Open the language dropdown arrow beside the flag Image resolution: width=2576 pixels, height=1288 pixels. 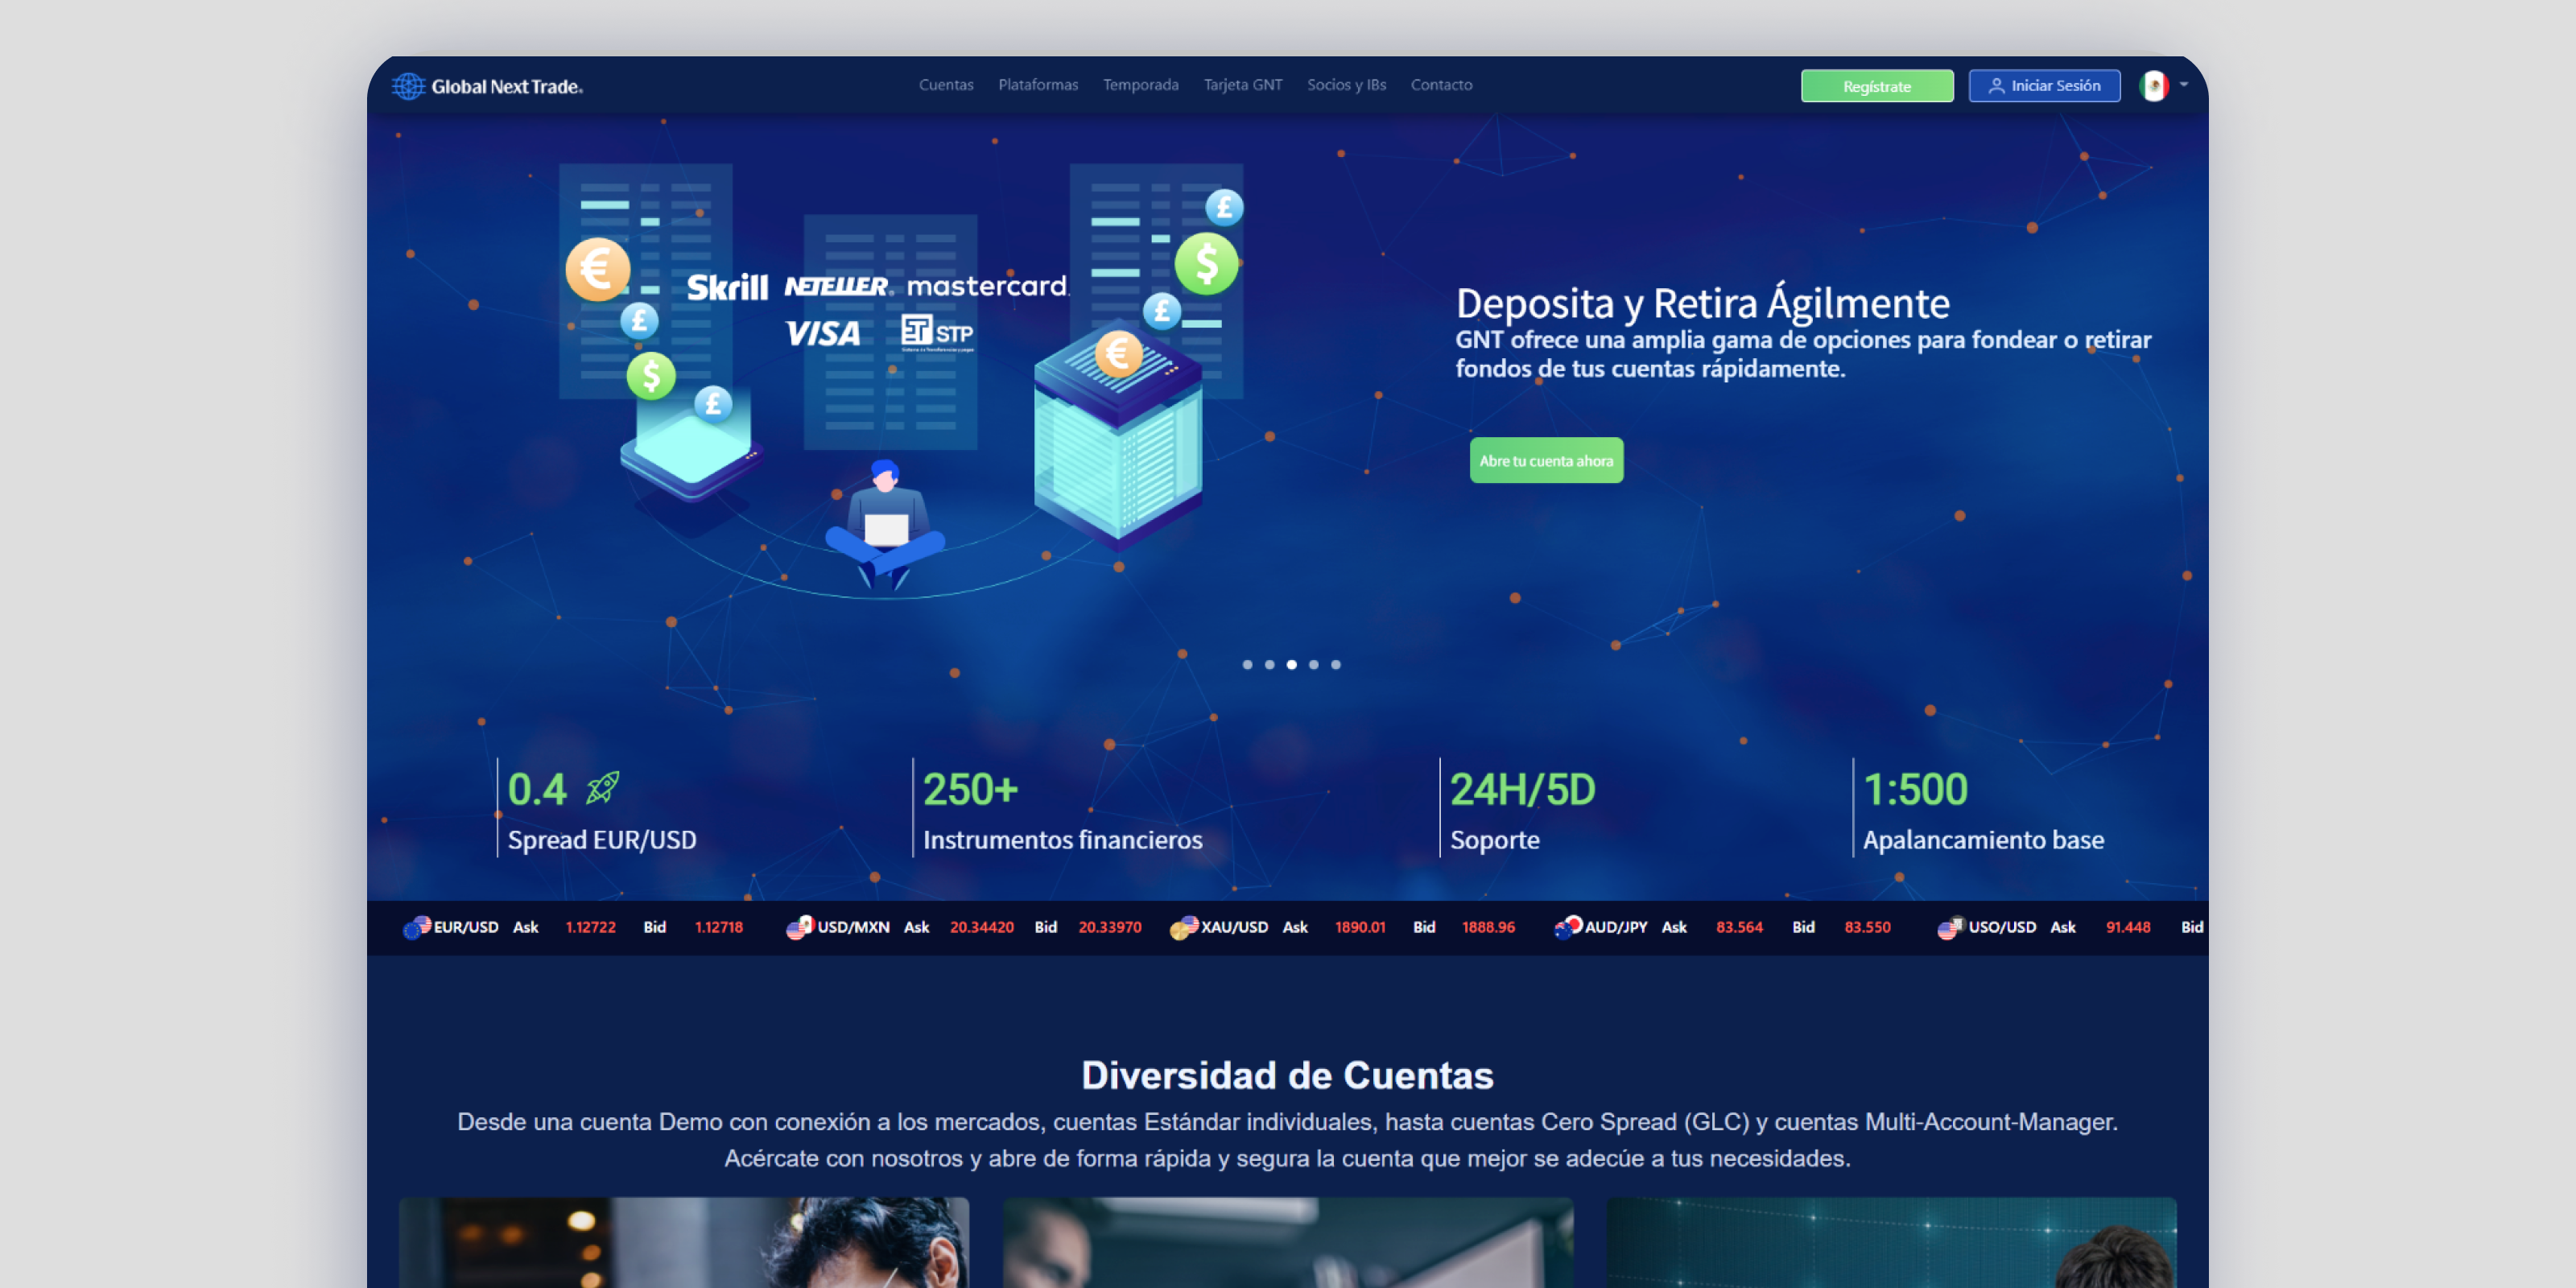click(2184, 85)
